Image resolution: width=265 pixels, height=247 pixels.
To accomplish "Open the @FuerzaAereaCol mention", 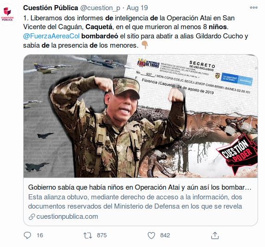I will (51, 36).
